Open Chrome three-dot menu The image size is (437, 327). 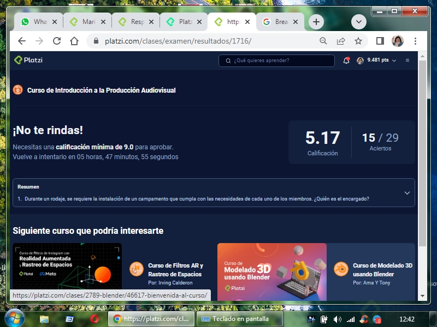click(x=415, y=41)
